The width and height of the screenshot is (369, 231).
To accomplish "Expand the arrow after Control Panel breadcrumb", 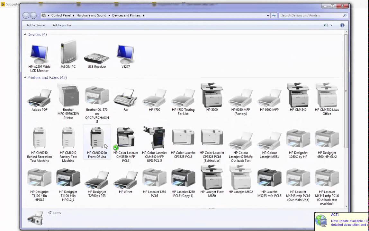I will tap(73, 15).
